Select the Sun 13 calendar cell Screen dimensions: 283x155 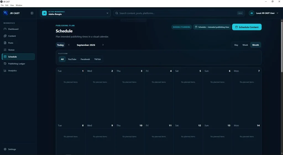click(217, 138)
